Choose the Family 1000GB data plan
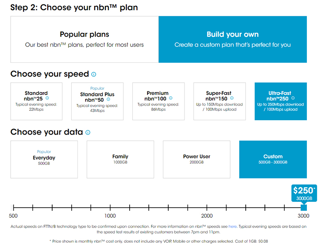The width and height of the screenshot is (326, 250). click(120, 159)
